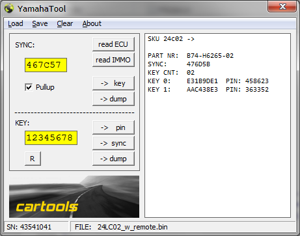
Task: Open the About menu
Action: 92,23
